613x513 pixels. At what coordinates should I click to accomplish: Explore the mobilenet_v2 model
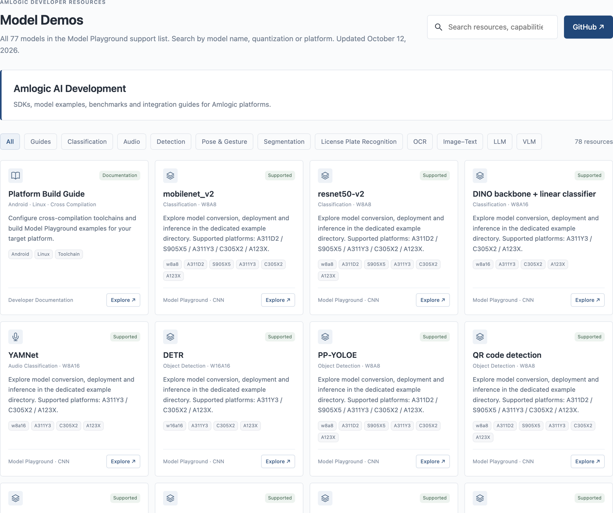(278, 300)
